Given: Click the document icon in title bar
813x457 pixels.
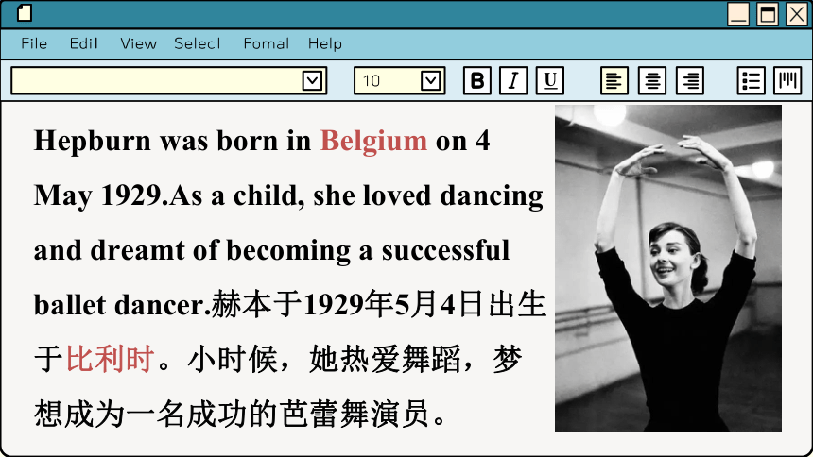Looking at the screenshot, I should coord(25,12).
